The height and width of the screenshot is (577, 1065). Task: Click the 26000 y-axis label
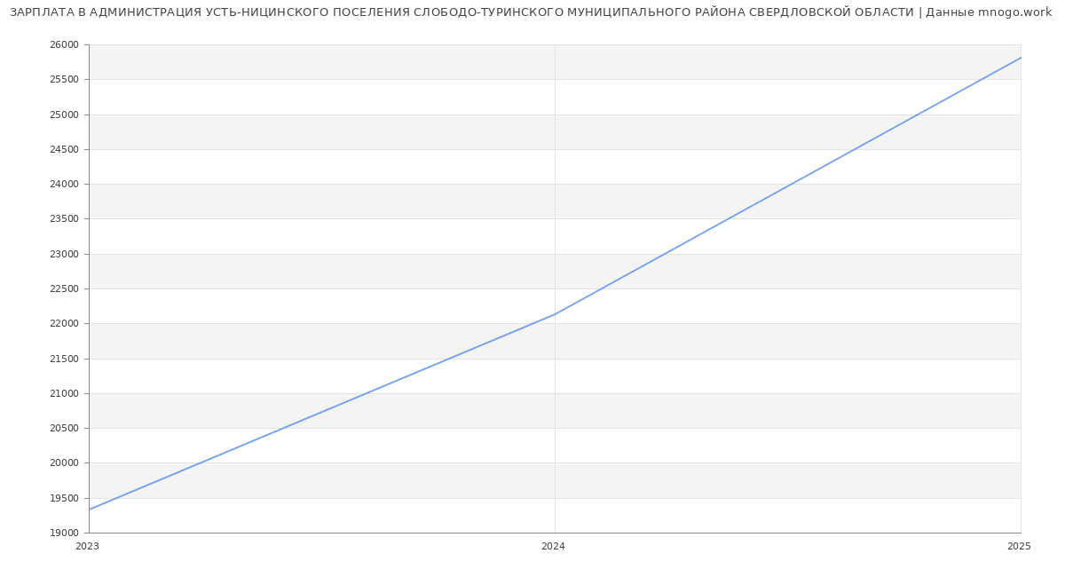tap(64, 45)
